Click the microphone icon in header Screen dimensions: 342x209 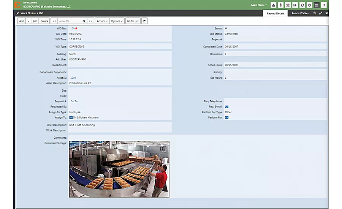point(281,5)
